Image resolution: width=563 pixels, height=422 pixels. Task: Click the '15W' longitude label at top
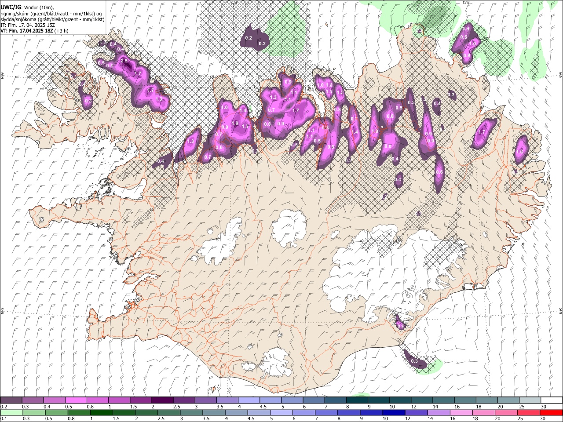coord(466,2)
